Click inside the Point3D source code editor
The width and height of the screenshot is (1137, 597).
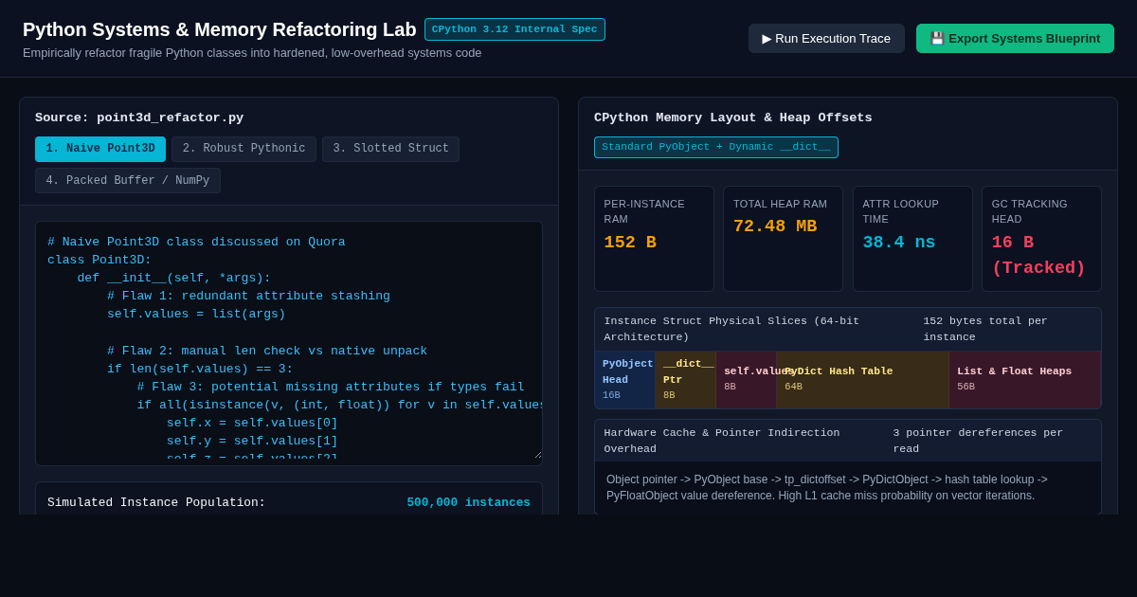(x=289, y=343)
